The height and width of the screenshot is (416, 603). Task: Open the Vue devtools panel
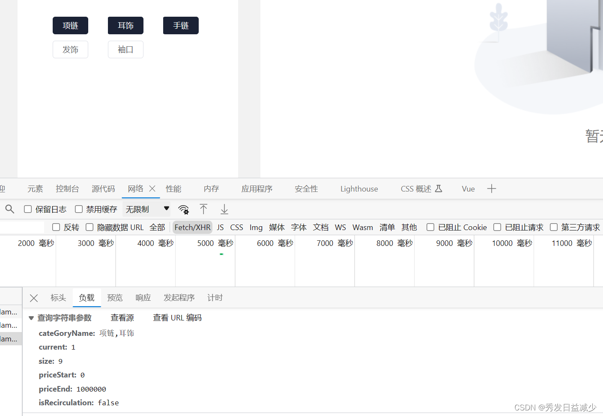(468, 189)
